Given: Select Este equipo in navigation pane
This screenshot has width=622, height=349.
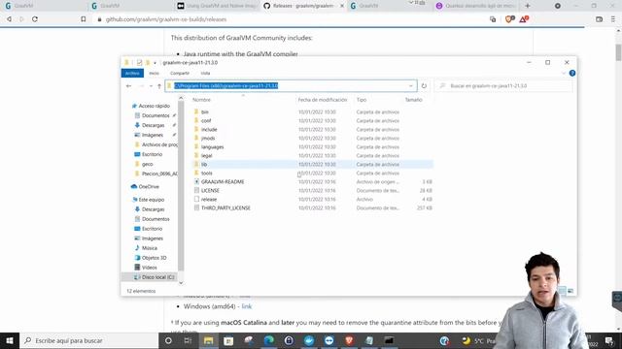Looking at the screenshot, I should tap(152, 200).
